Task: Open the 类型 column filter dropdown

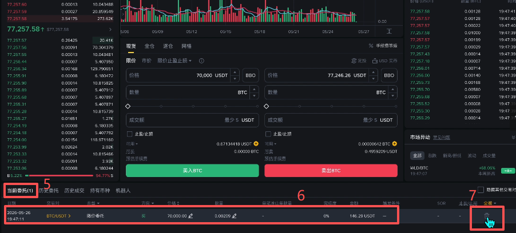Action: [x=93, y=203]
